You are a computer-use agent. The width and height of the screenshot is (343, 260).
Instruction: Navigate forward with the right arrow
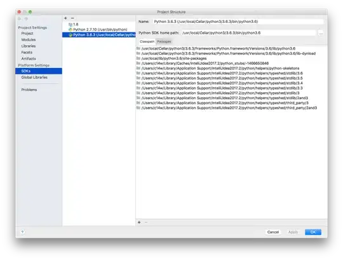pyautogui.click(x=26, y=19)
